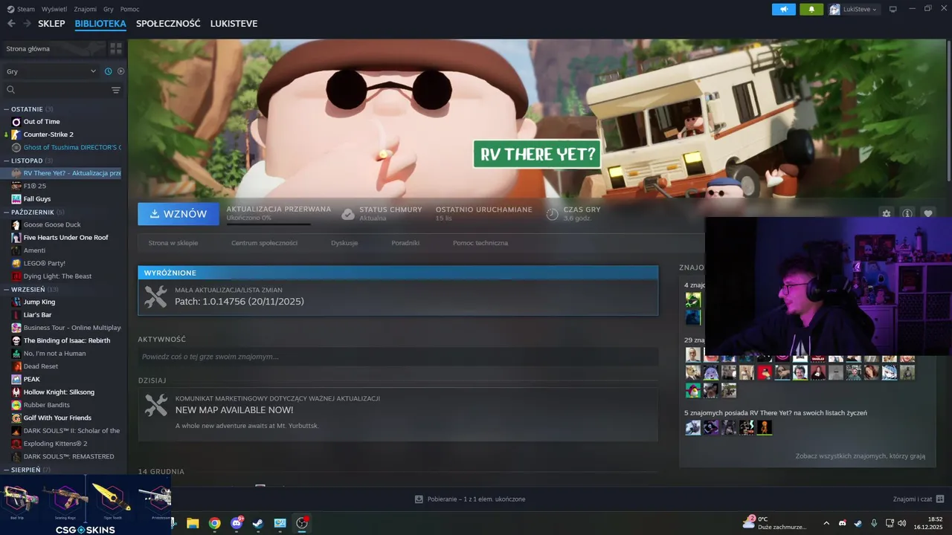The width and height of the screenshot is (952, 535).
Task: Click the cloud status icon
Action: point(348,214)
